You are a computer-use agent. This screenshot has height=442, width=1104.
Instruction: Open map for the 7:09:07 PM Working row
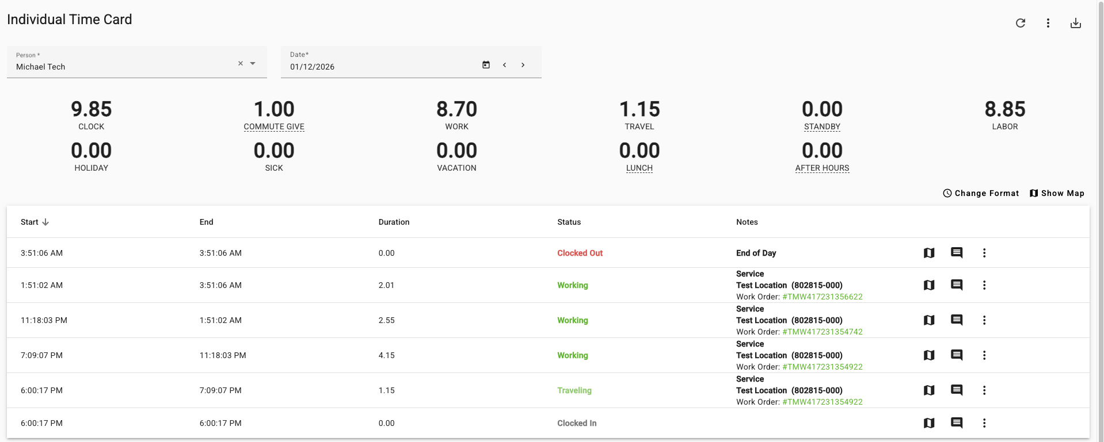(x=929, y=355)
